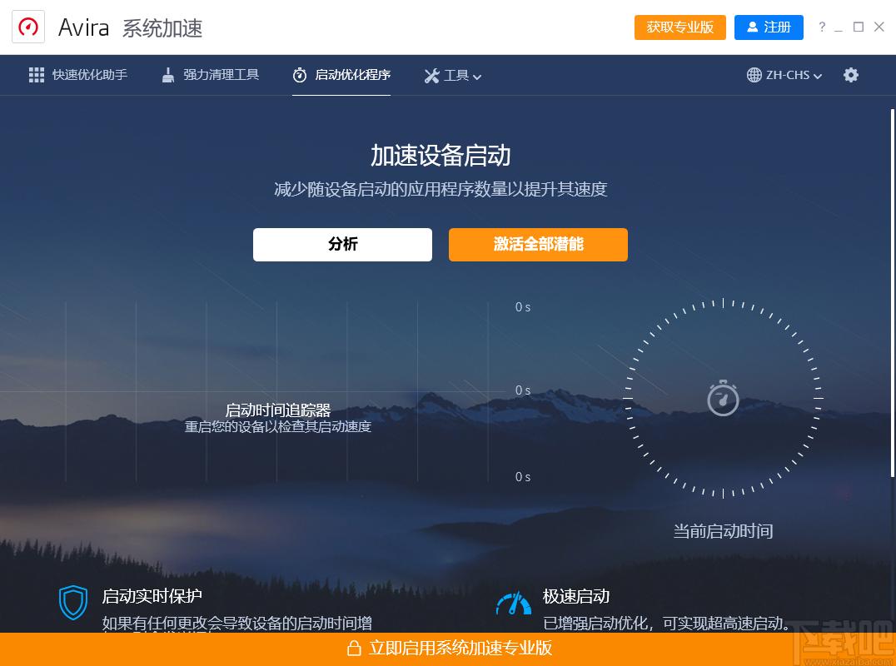
Task: Click the user icon on 注册 button
Action: pyautogui.click(x=753, y=27)
